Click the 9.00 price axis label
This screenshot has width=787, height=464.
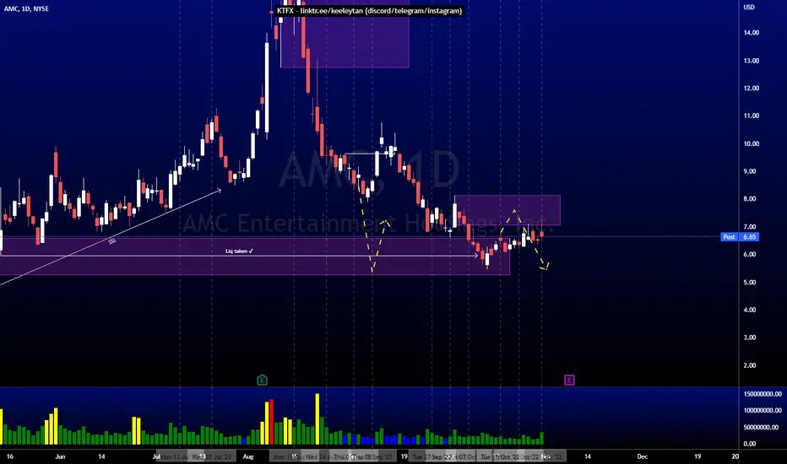pyautogui.click(x=750, y=171)
